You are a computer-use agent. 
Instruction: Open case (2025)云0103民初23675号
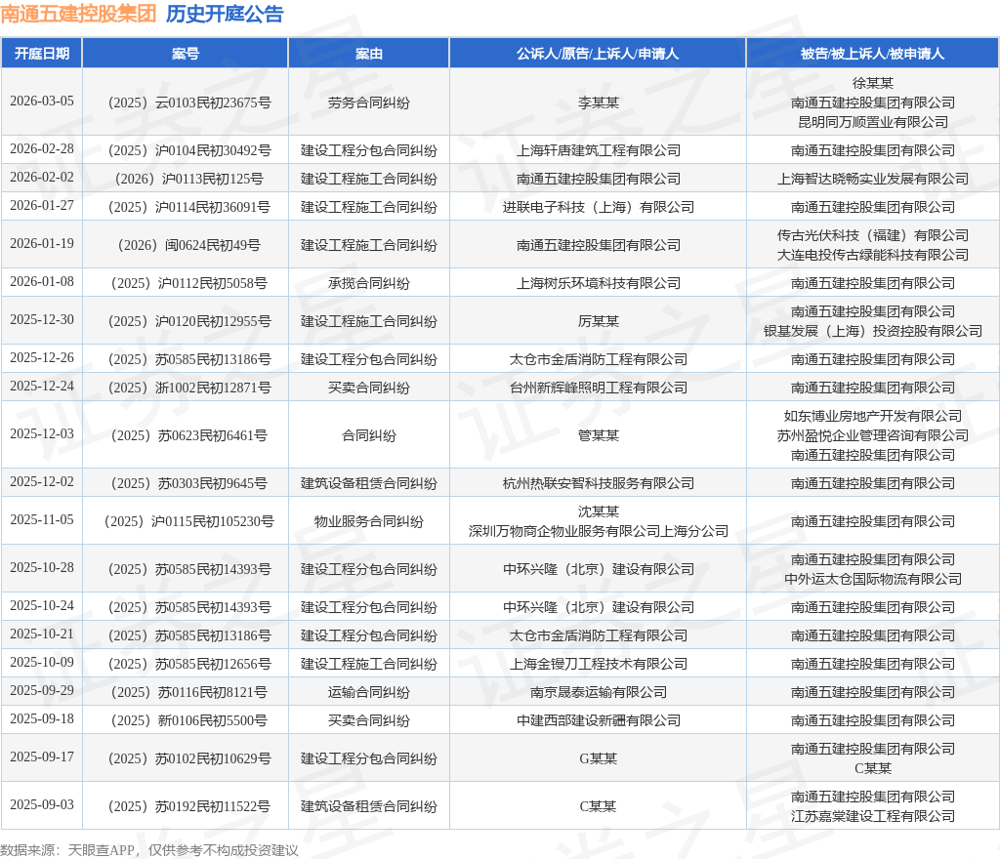pos(186,102)
